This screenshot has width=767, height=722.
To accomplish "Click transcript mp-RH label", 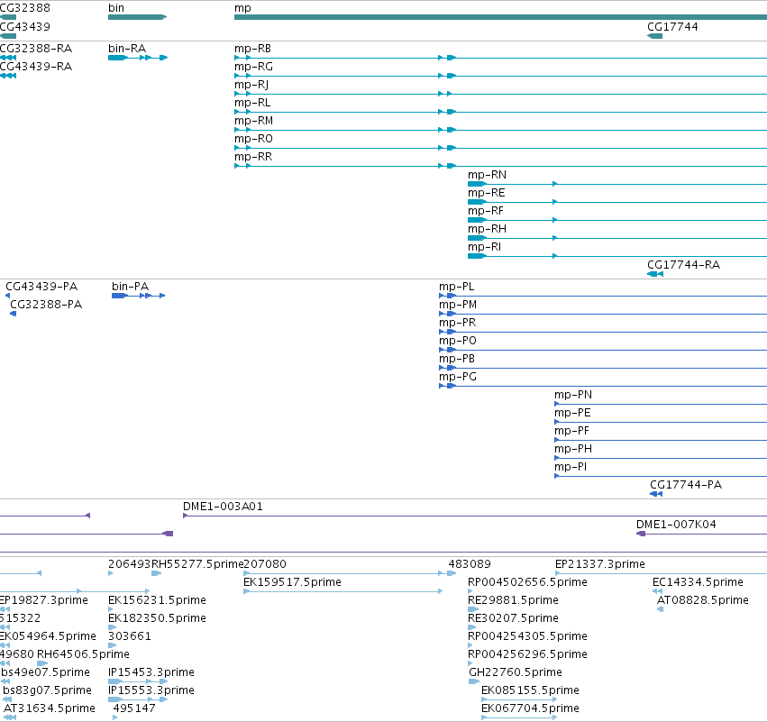I will [x=487, y=230].
